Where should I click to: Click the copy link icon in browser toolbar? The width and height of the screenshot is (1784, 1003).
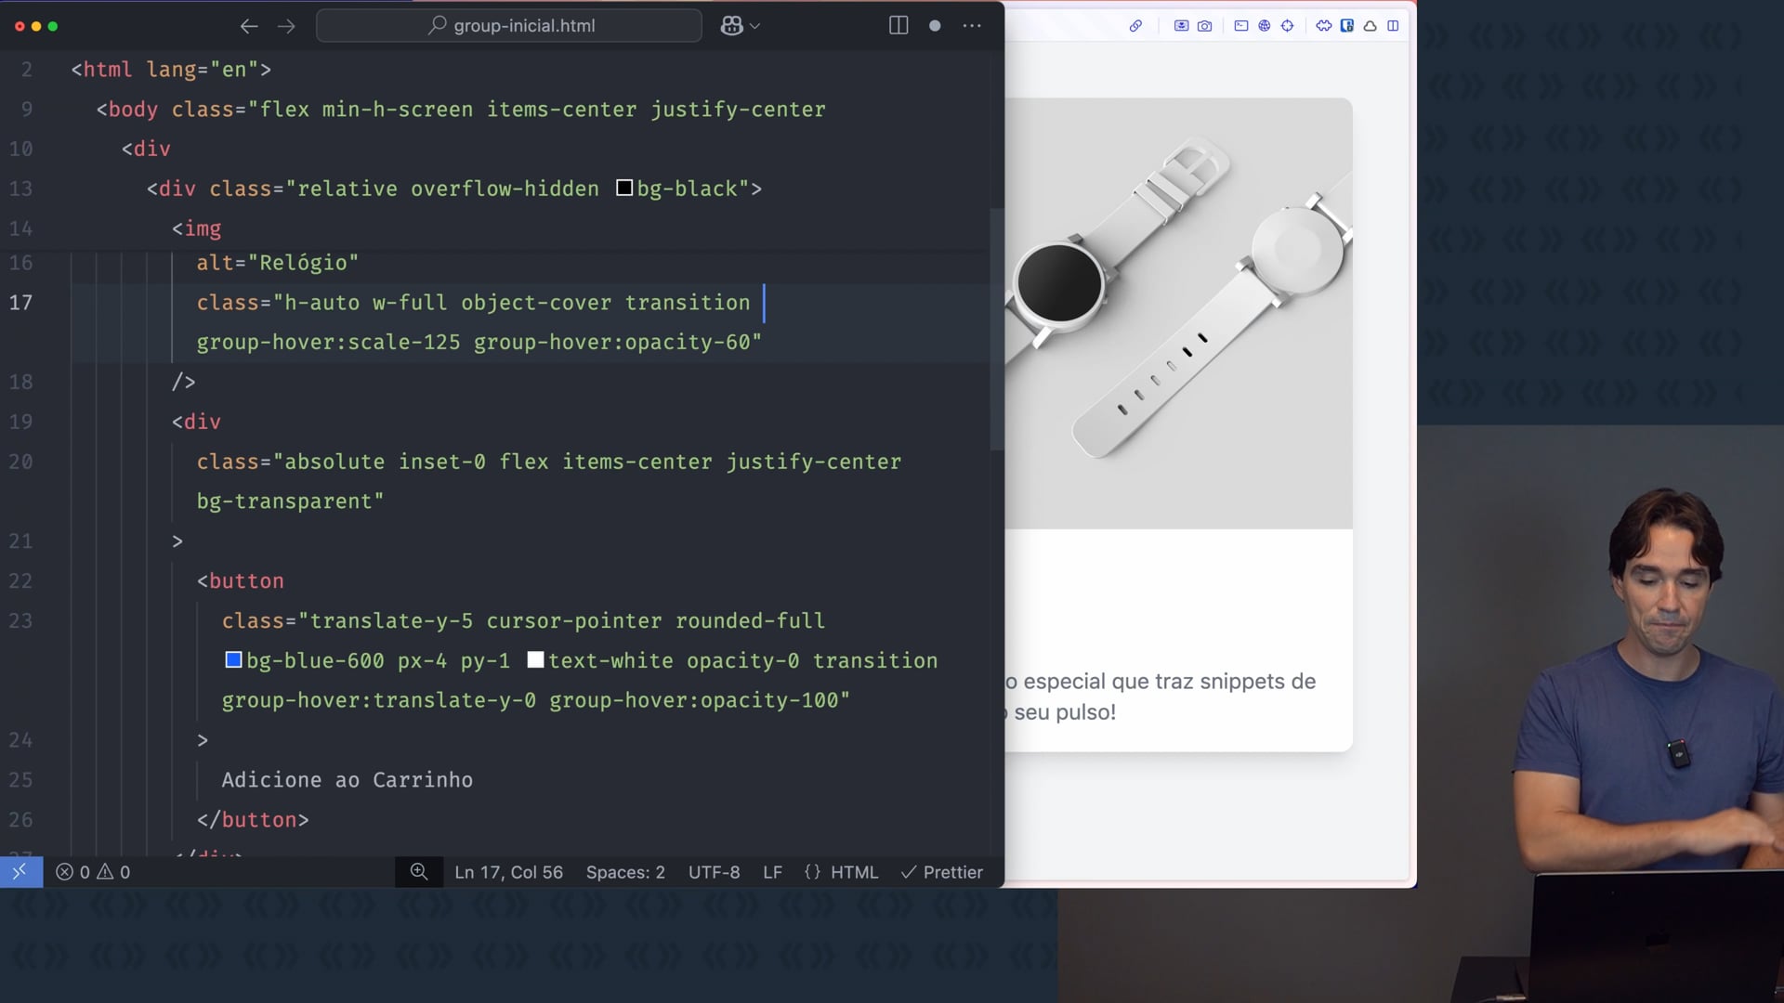tap(1135, 26)
